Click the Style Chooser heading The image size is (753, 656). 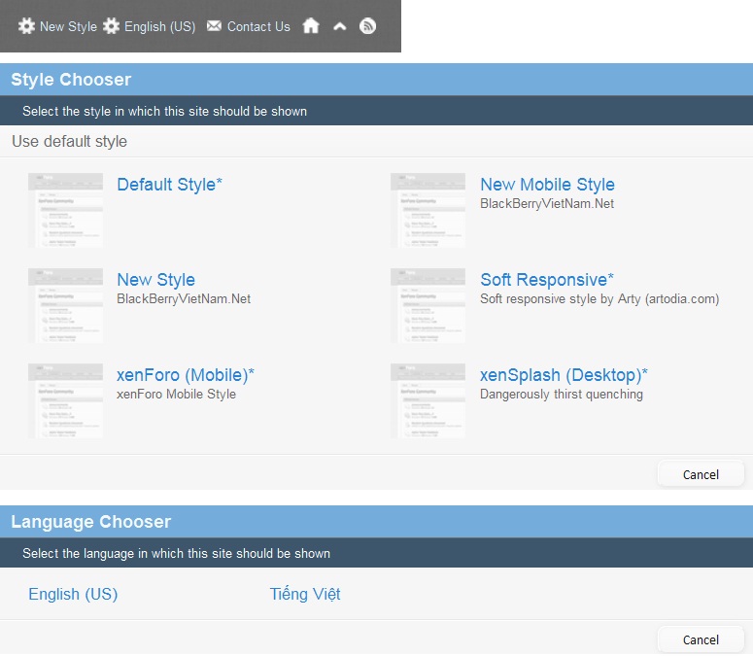tap(71, 80)
